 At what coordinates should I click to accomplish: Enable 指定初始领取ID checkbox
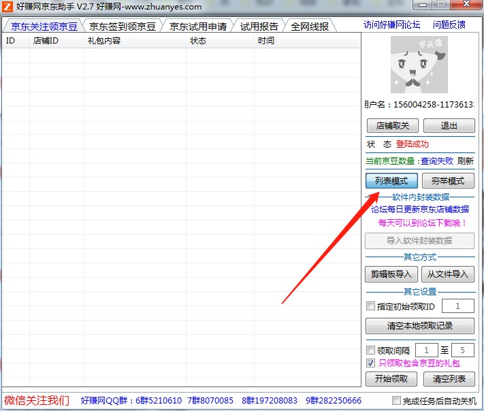(x=371, y=306)
